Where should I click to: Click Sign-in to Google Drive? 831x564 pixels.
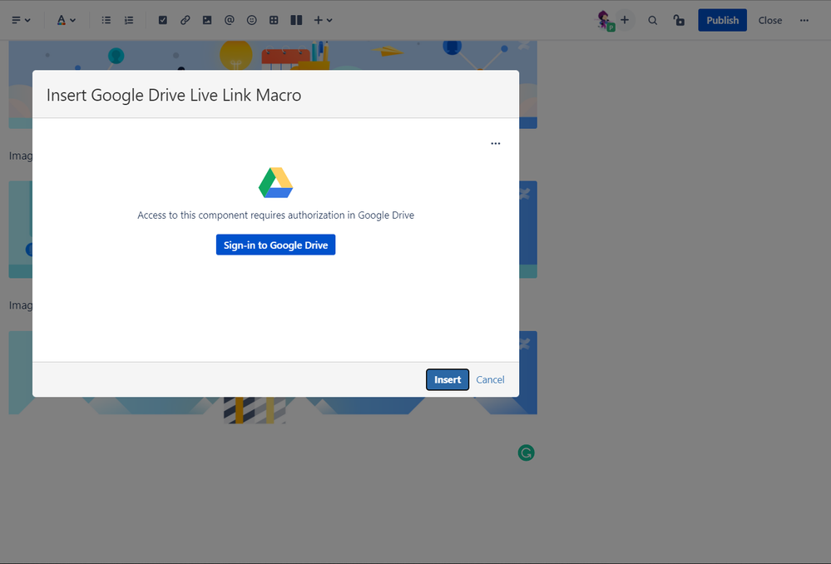275,245
